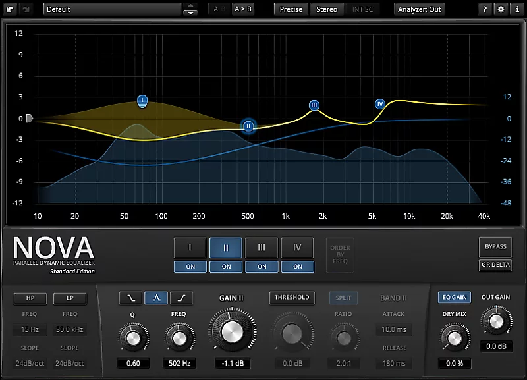Toggle band I ON switch
The image size is (527, 380).
coord(190,267)
